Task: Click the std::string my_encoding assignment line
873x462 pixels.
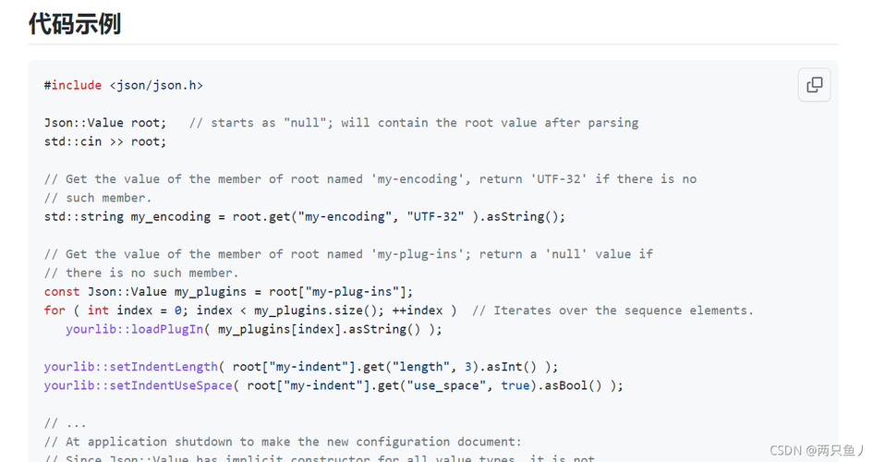Action: point(305,216)
